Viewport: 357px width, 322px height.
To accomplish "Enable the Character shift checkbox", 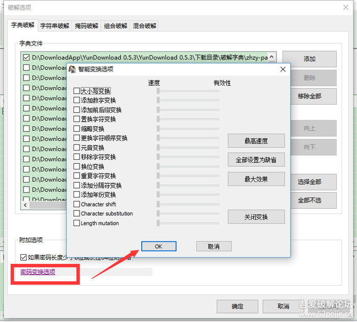I will (x=76, y=204).
